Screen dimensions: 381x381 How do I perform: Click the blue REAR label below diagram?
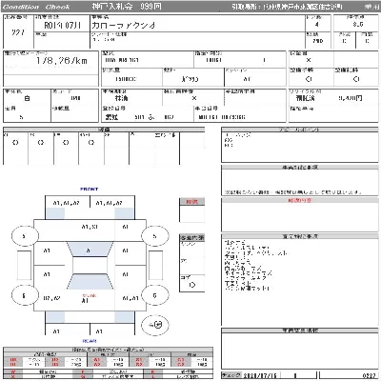(x=90, y=341)
